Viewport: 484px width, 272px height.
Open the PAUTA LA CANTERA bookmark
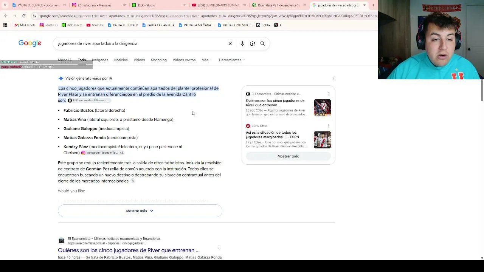[158, 25]
